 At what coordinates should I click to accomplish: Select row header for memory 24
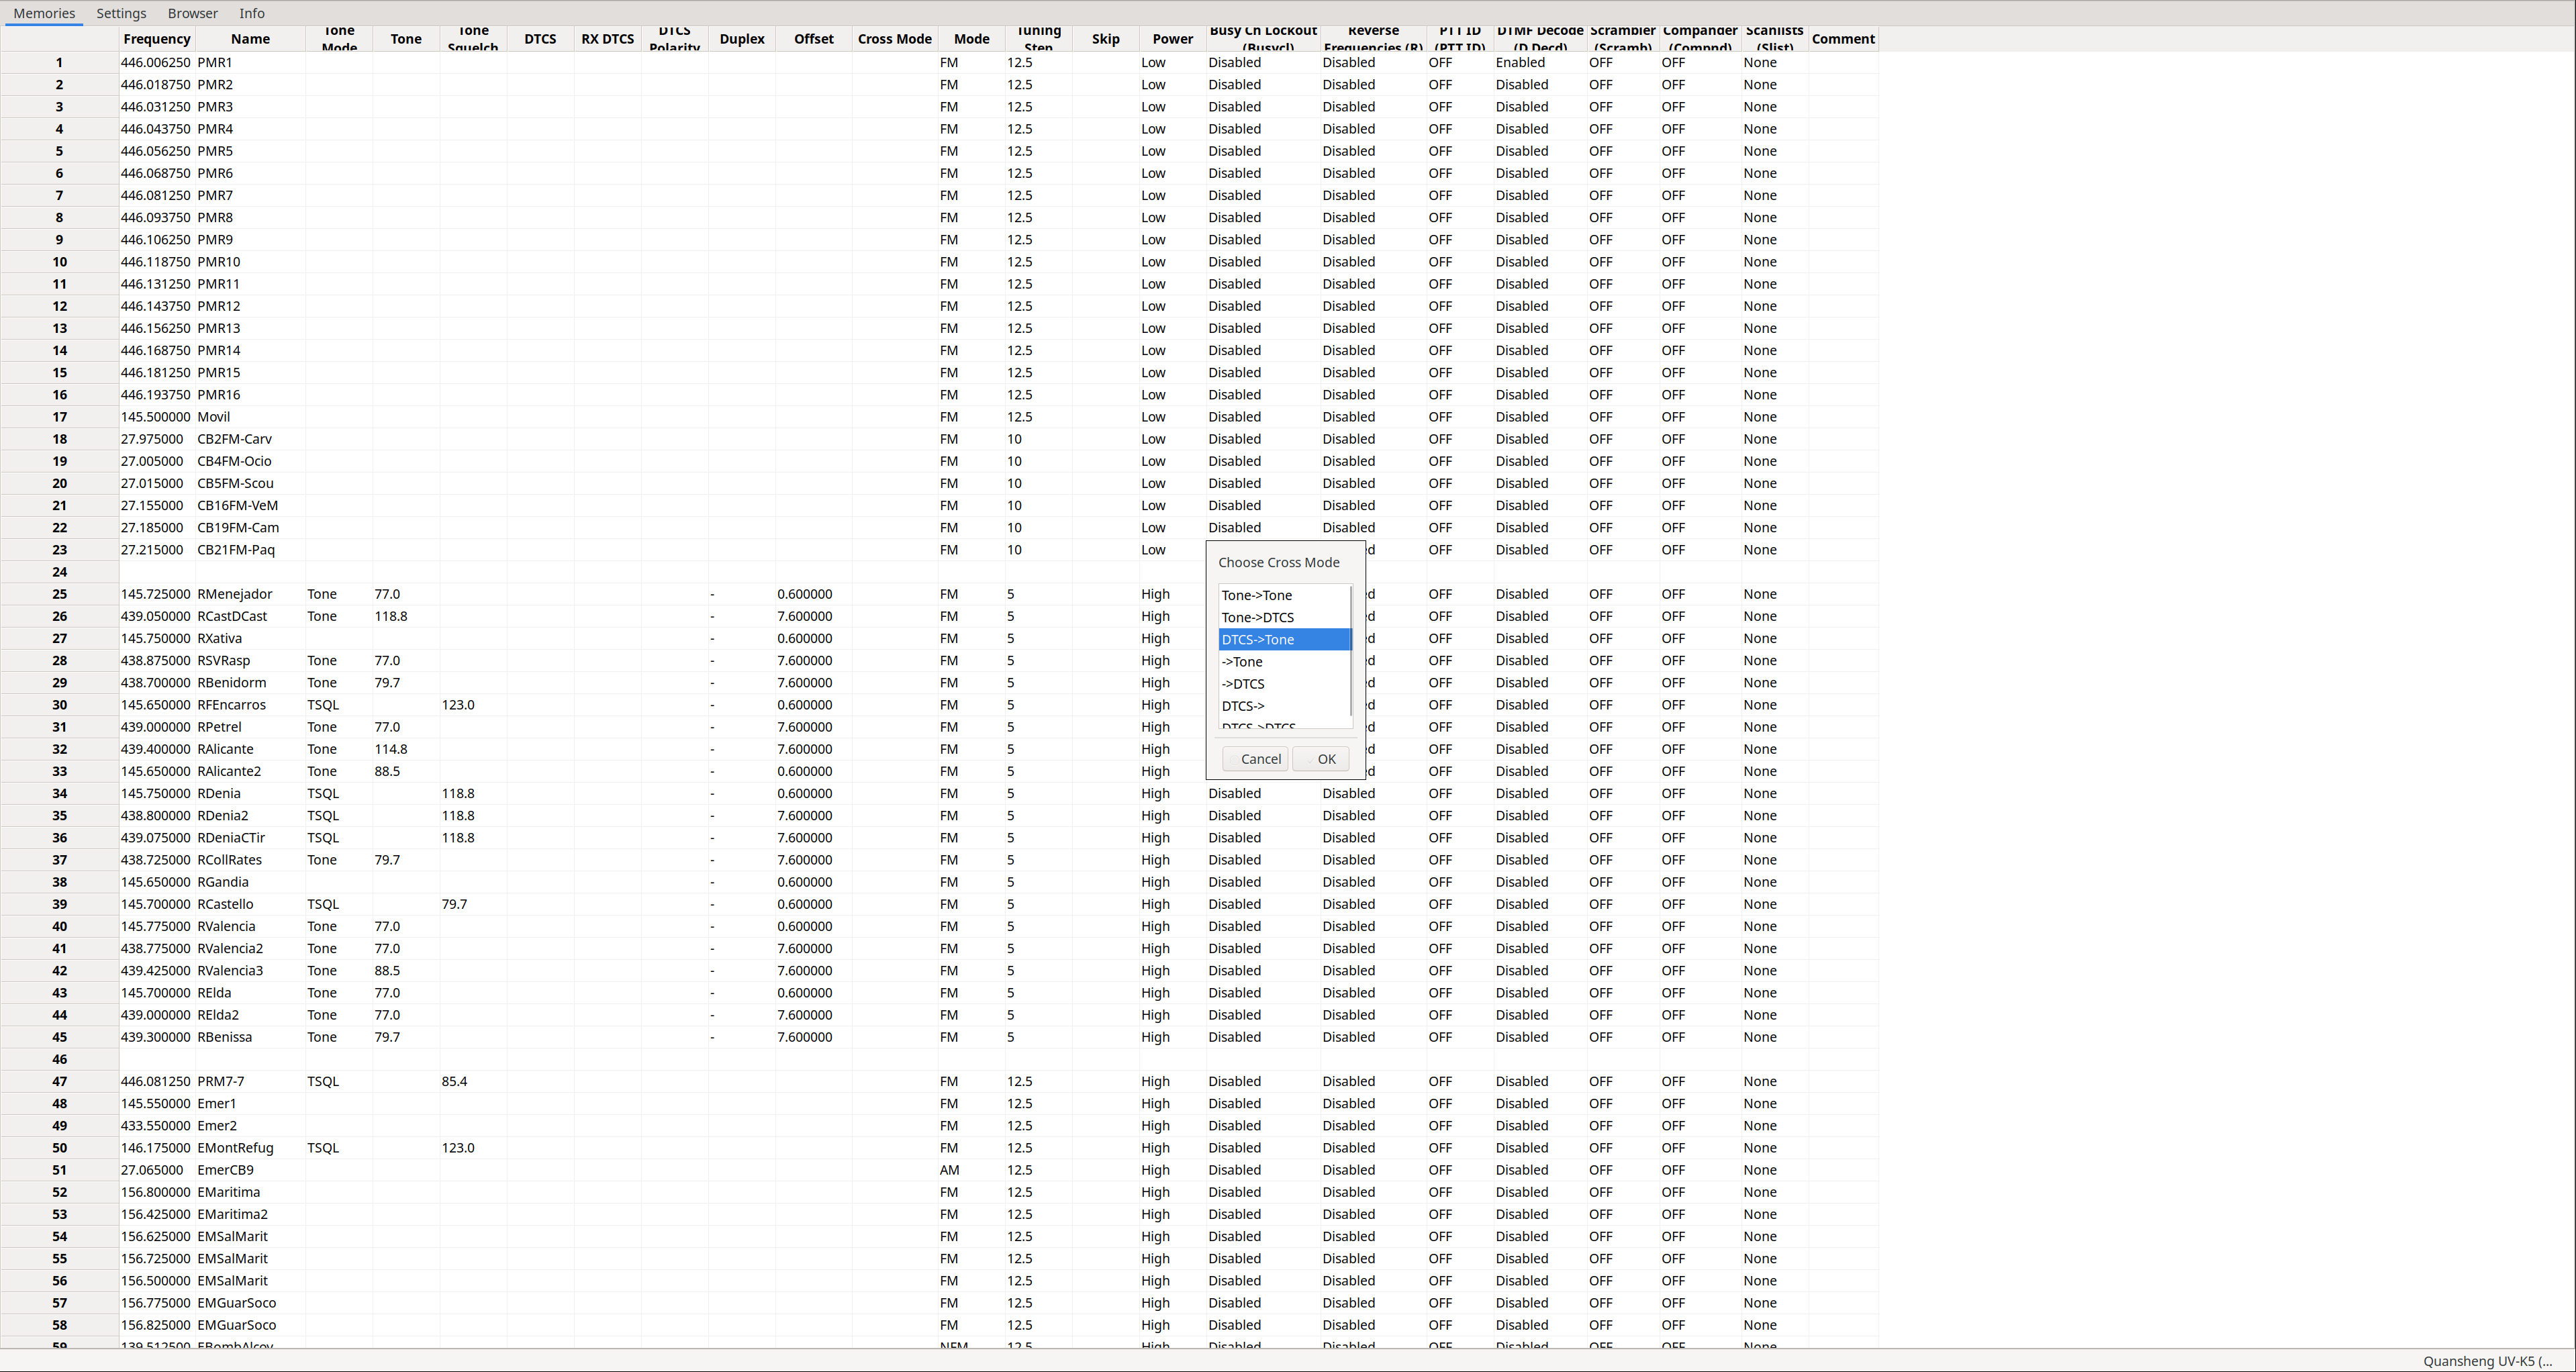point(59,572)
